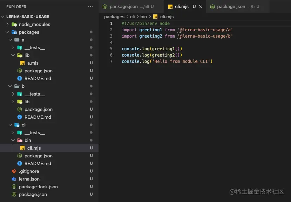This screenshot has width=291, height=202.
Task: Click the cli folder icon
Action: click(x=17, y=125)
